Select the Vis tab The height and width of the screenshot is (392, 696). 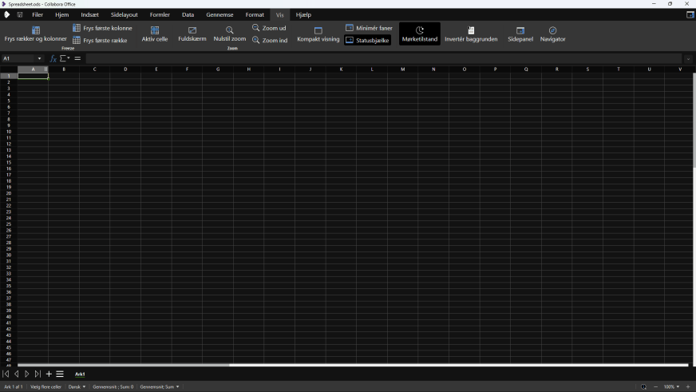pos(279,14)
